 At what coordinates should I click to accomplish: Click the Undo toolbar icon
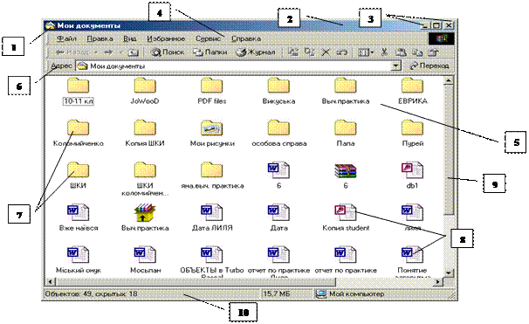(x=342, y=52)
